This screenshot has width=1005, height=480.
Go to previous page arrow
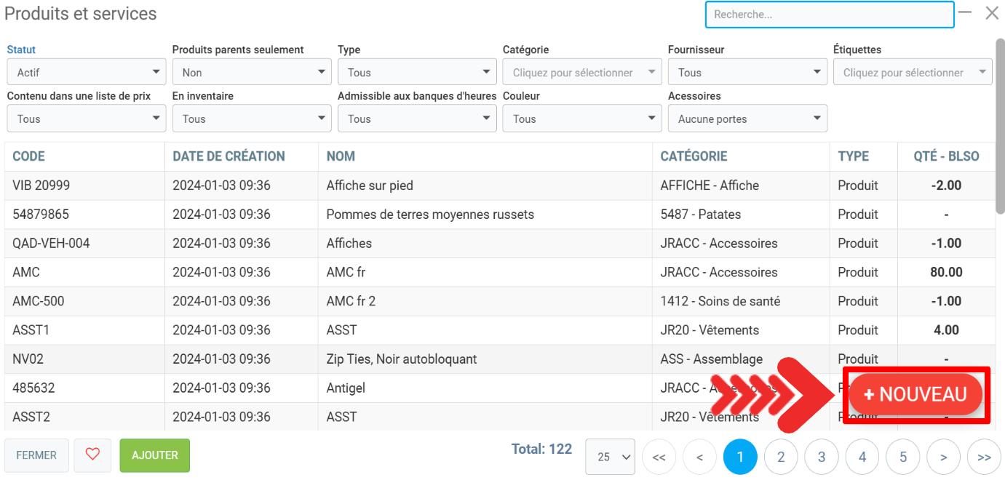(699, 457)
